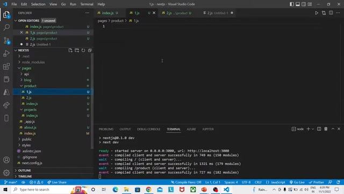Open the Azure view in activity bar

pos(6,92)
